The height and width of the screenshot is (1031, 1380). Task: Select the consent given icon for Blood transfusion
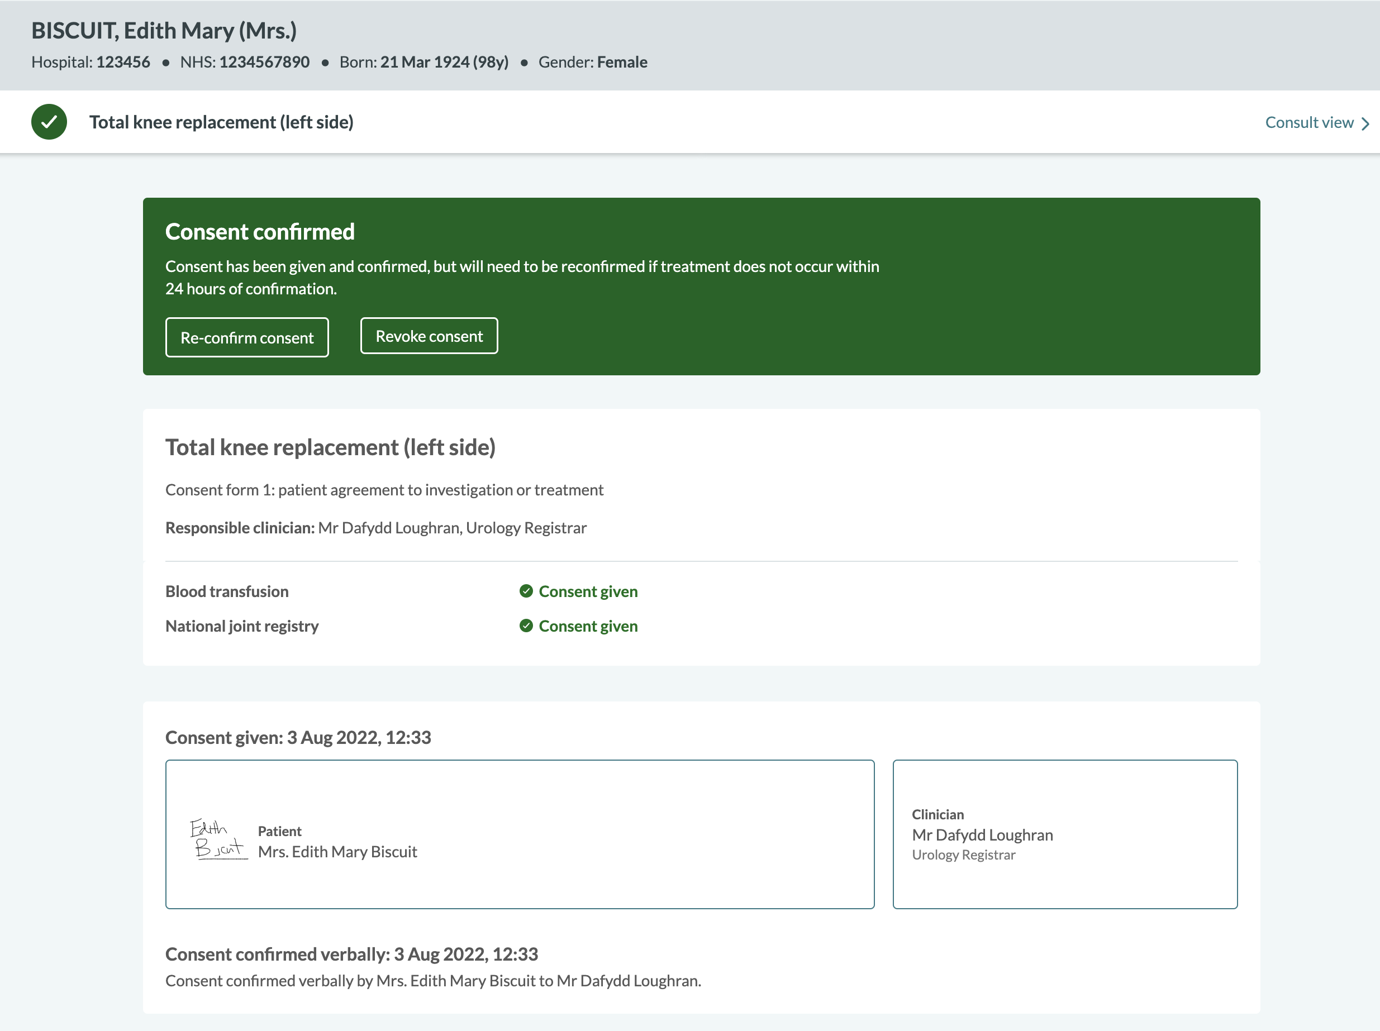tap(527, 591)
